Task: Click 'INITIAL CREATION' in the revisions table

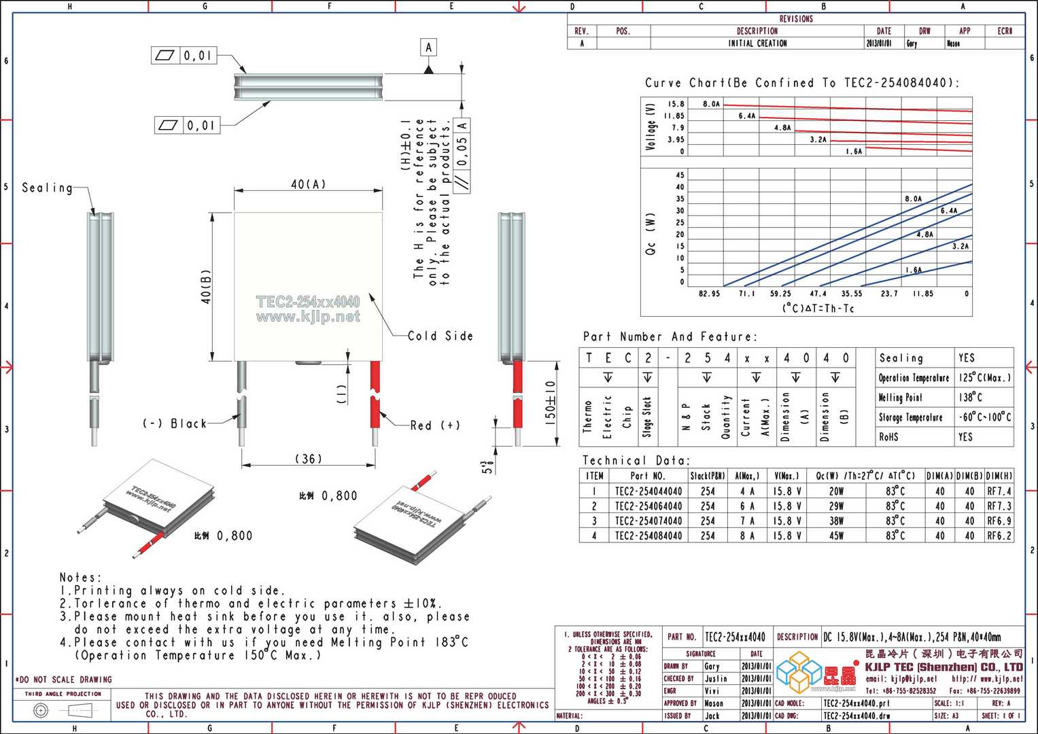Action: coord(757,43)
